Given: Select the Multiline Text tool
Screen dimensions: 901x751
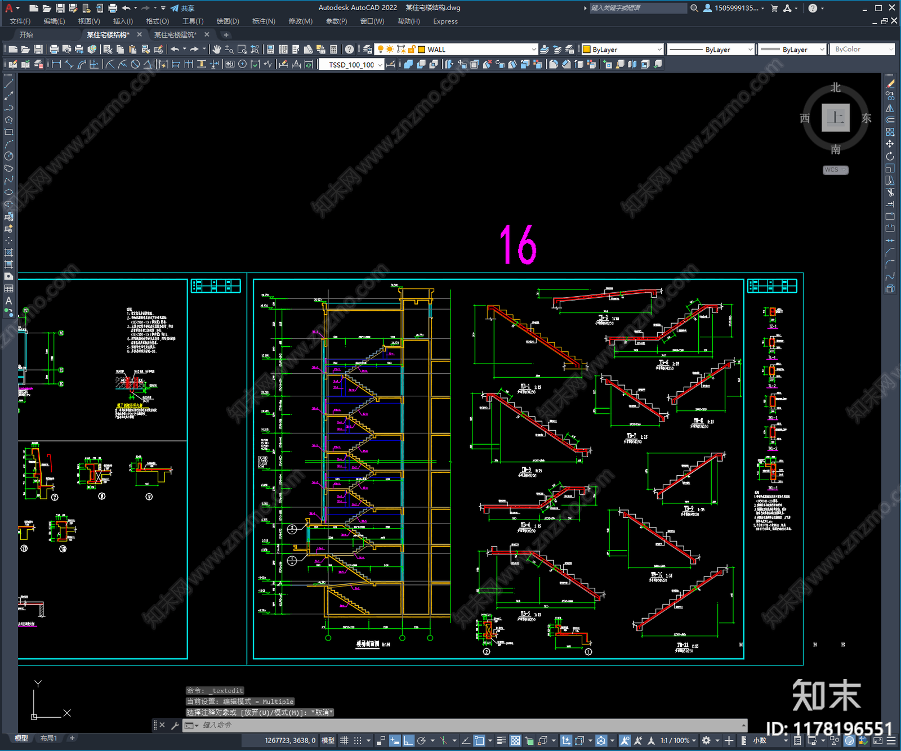Looking at the screenshot, I should (8, 301).
